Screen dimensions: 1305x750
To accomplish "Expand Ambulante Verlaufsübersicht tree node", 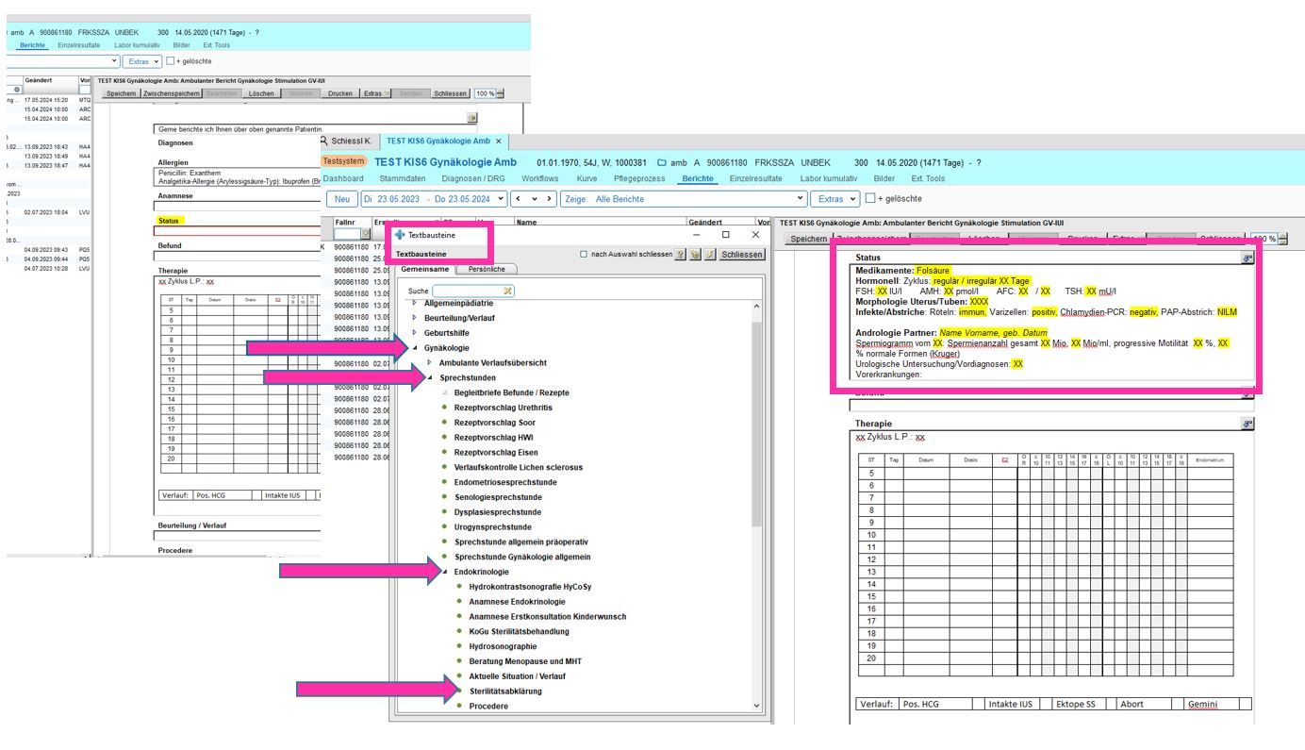I will point(430,363).
